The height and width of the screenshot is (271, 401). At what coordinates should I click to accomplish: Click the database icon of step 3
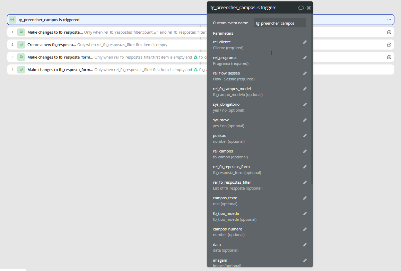(x=21, y=57)
